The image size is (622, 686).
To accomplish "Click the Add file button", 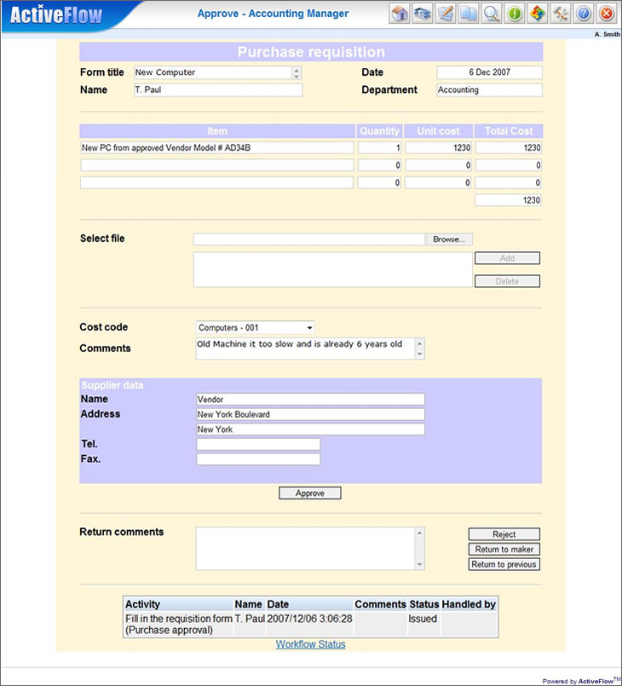I will pos(507,258).
